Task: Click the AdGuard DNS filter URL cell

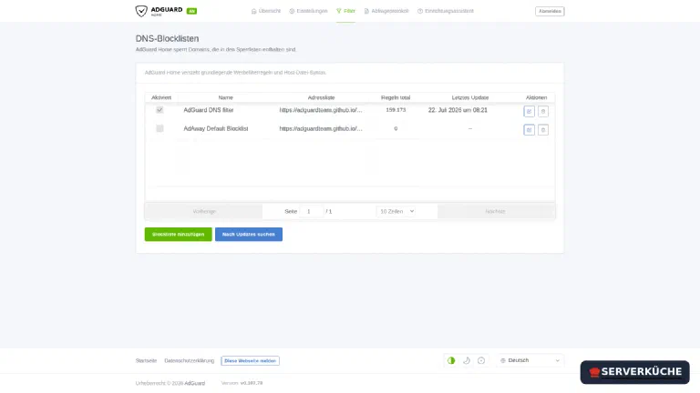Action: (x=321, y=109)
